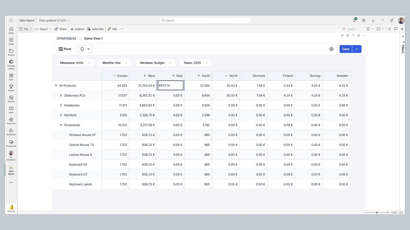Click the DYNATABLES breadcrumb
The height and width of the screenshot is (230, 410).
[x=66, y=38]
